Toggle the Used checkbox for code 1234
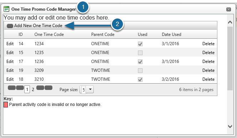This screenshot has width=237, height=138. click(140, 44)
